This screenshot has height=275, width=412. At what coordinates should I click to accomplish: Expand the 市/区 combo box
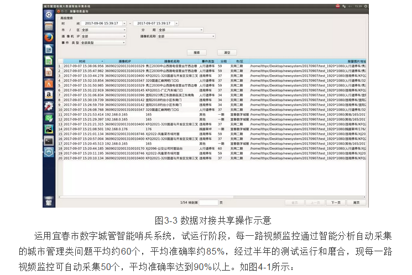coord(103,30)
